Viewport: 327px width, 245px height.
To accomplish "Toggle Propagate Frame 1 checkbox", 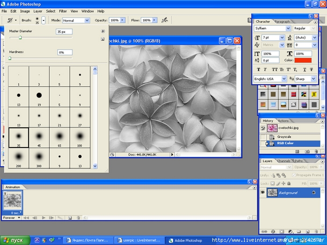I will point(294,175).
